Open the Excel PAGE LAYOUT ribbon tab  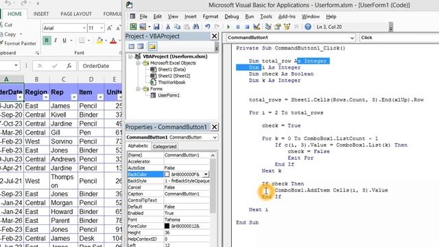pos(76,14)
